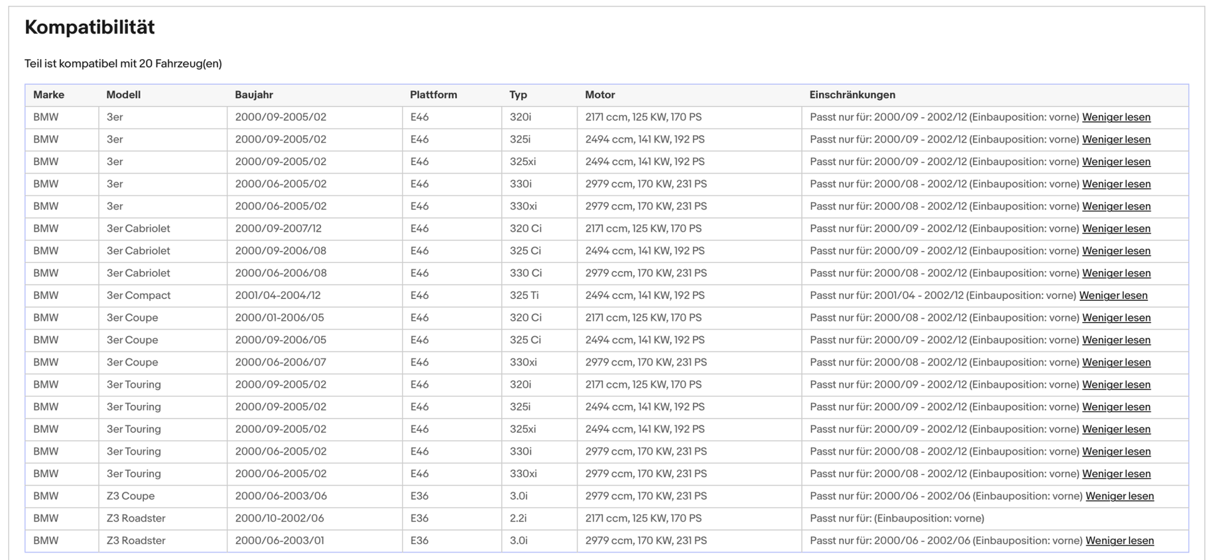The height and width of the screenshot is (560, 1213).
Task: Click the Kompatibilität section heading
Action: [x=90, y=27]
